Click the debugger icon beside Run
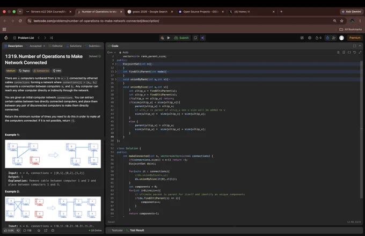Viewport: 365px width, 236px height. [162, 38]
